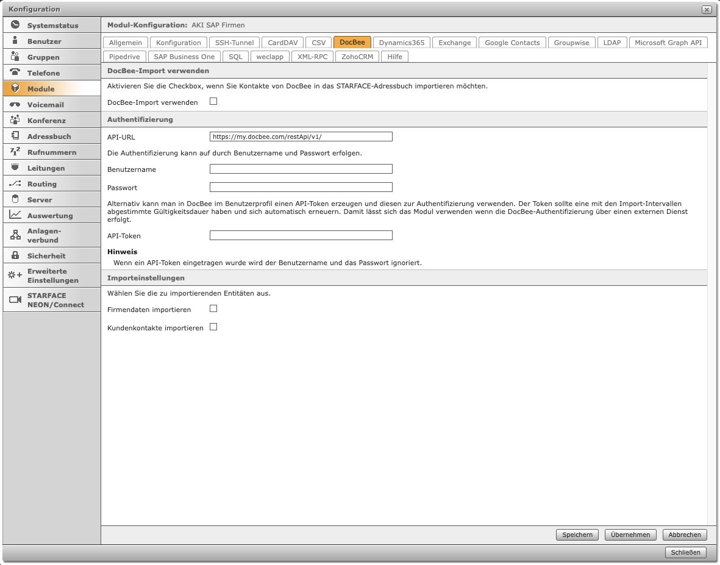The height and width of the screenshot is (565, 720).
Task: Click the Rufnummern digits icon
Action: point(16,152)
